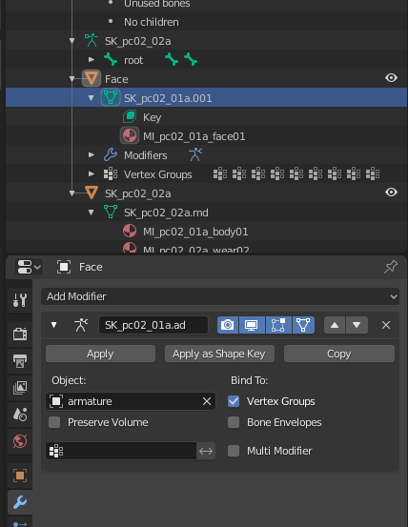Remove the armature modifier with X

(386, 325)
